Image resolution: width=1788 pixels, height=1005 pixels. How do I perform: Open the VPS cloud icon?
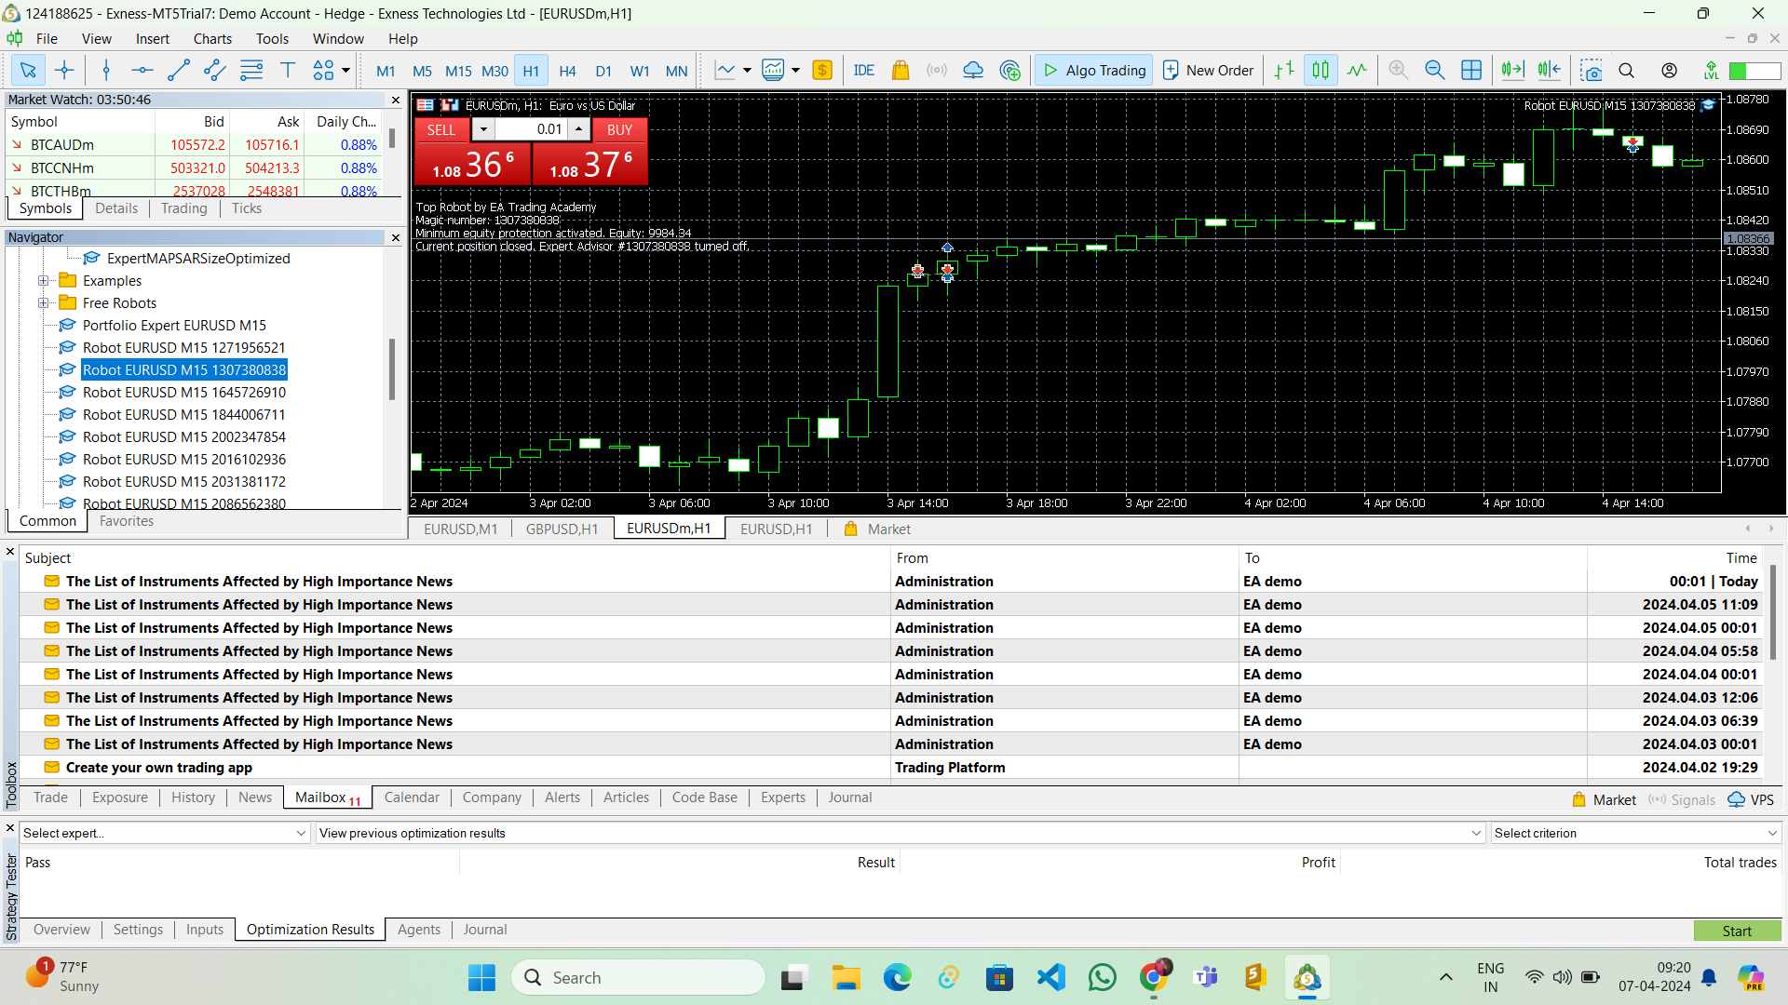coord(973,70)
